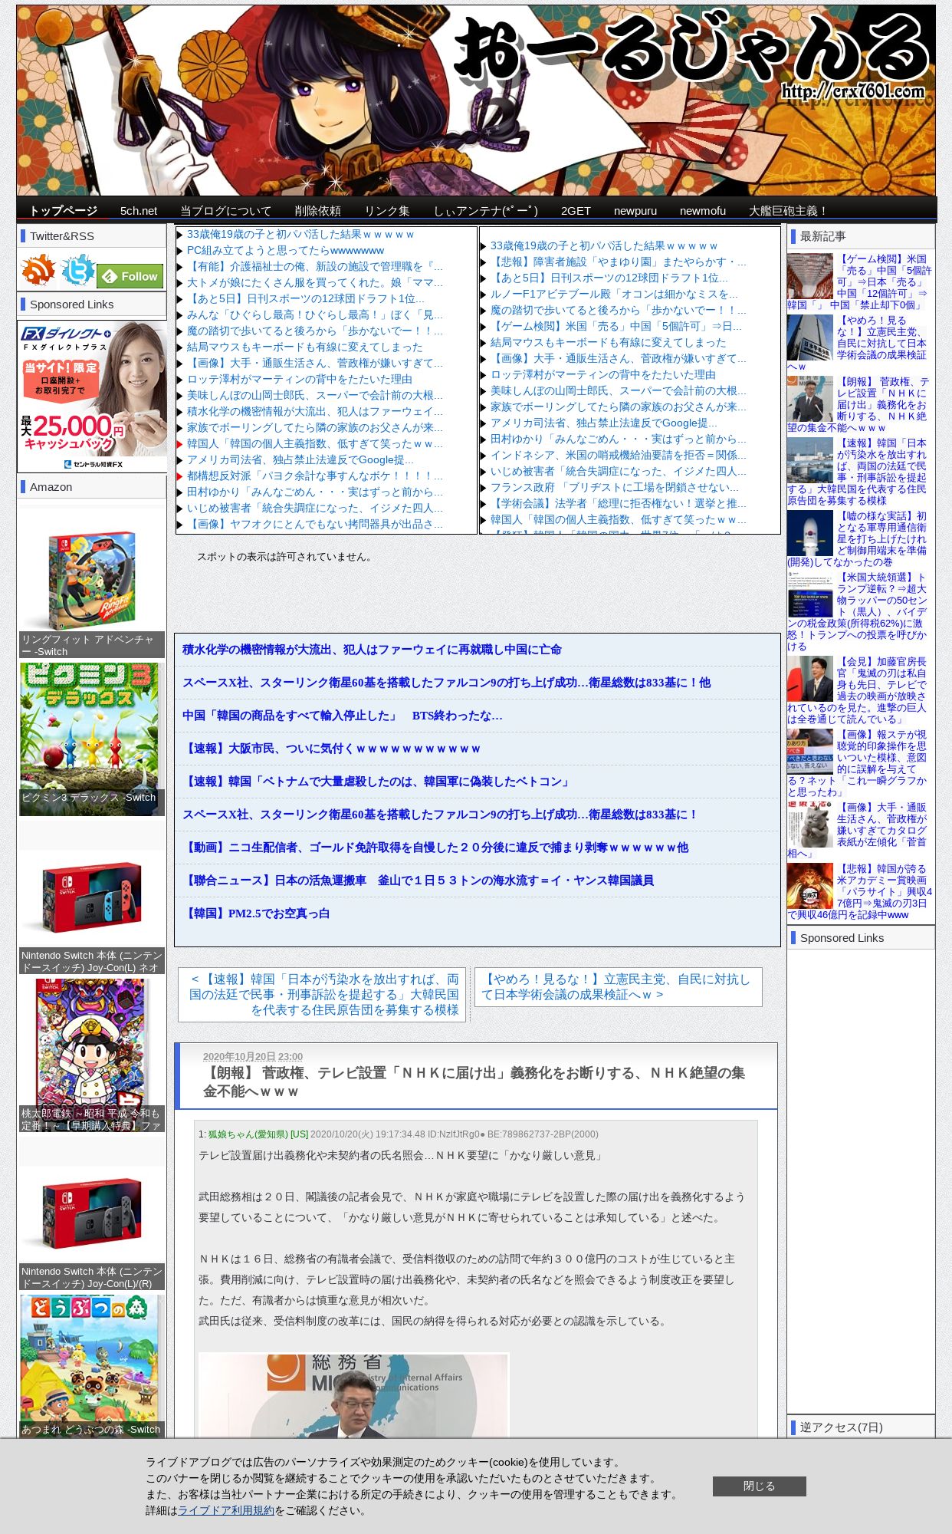Open thumbnail for 【やめろ！見るな！】立憲民主党 article
This screenshot has height=1534, width=952.
tap(810, 337)
